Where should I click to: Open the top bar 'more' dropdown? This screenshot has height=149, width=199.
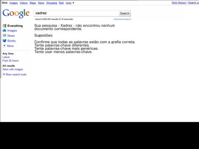coord(70,3)
